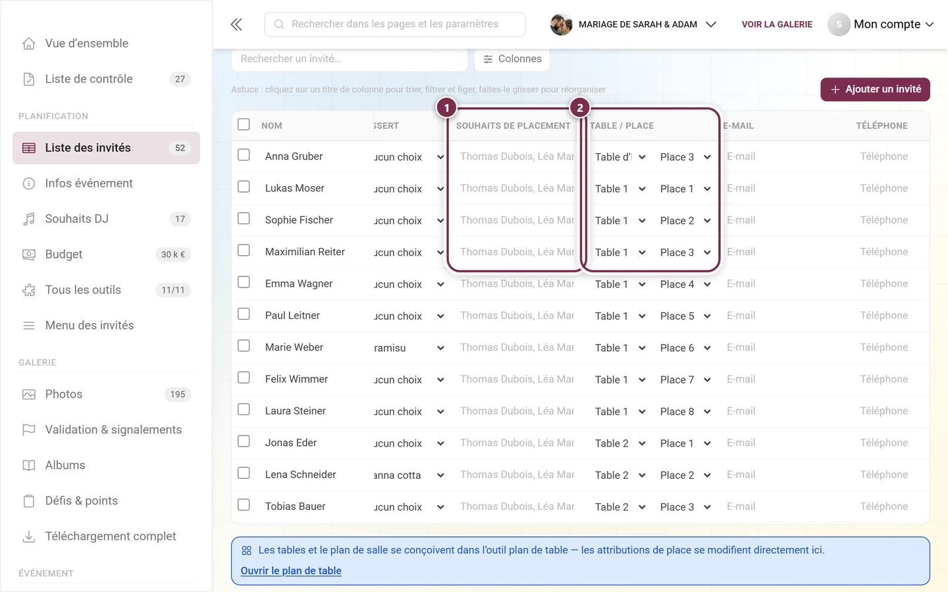Click Validation & signalements flag icon
Viewport: 948px width, 592px height.
tap(29, 430)
